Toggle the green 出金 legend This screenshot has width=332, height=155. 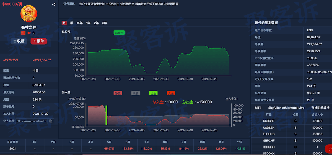pos(153,93)
